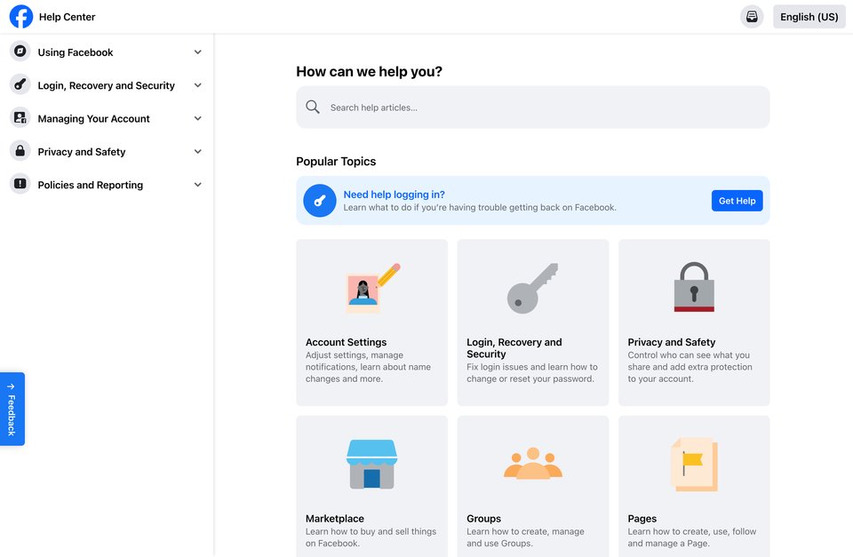Click the lock icon for Privacy and Safety
853x557 pixels.
[x=20, y=151]
